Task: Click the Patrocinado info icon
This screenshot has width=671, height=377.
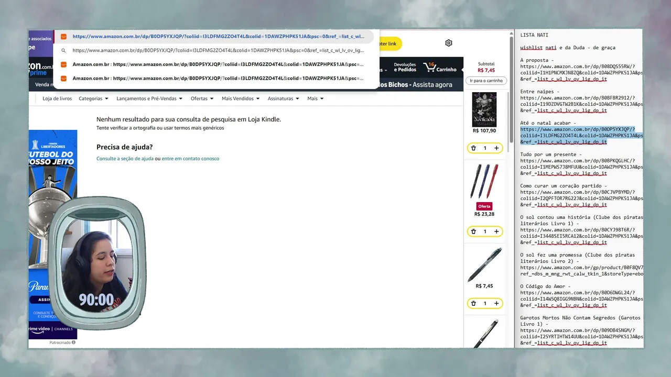Action: click(x=73, y=342)
